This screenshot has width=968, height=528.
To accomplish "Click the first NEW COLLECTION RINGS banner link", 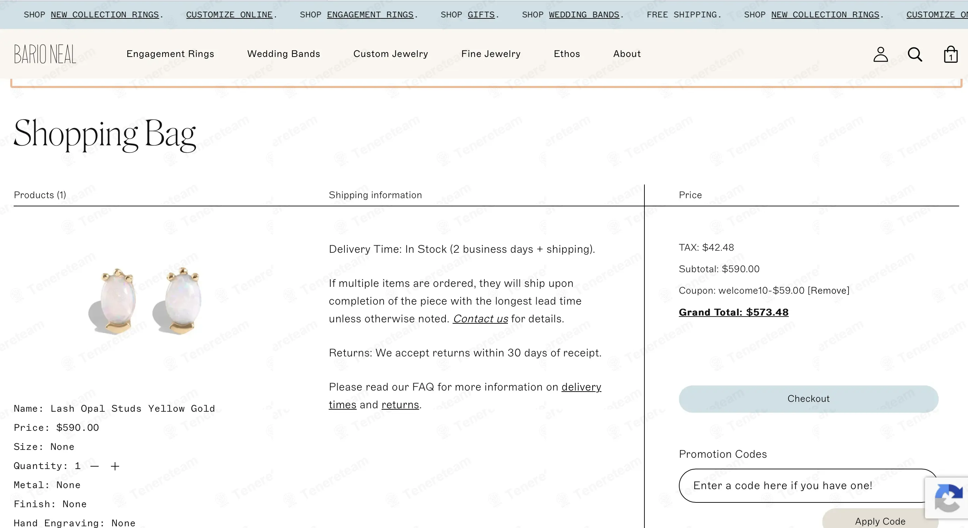I will pyautogui.click(x=105, y=15).
